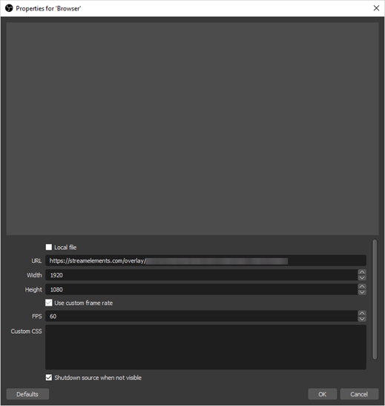Click the 'Custom CSS' label

coord(26,331)
